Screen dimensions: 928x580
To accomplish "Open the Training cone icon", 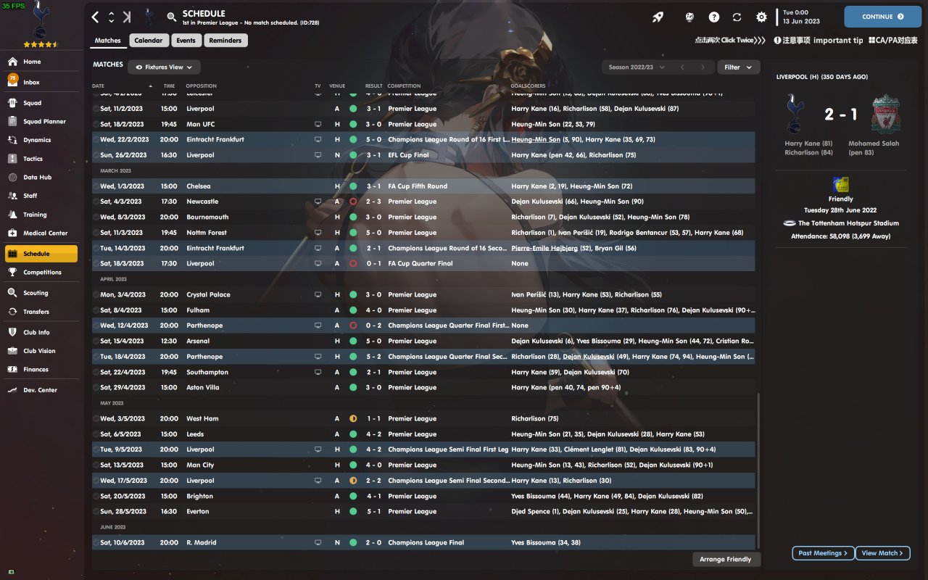I will tap(12, 215).
